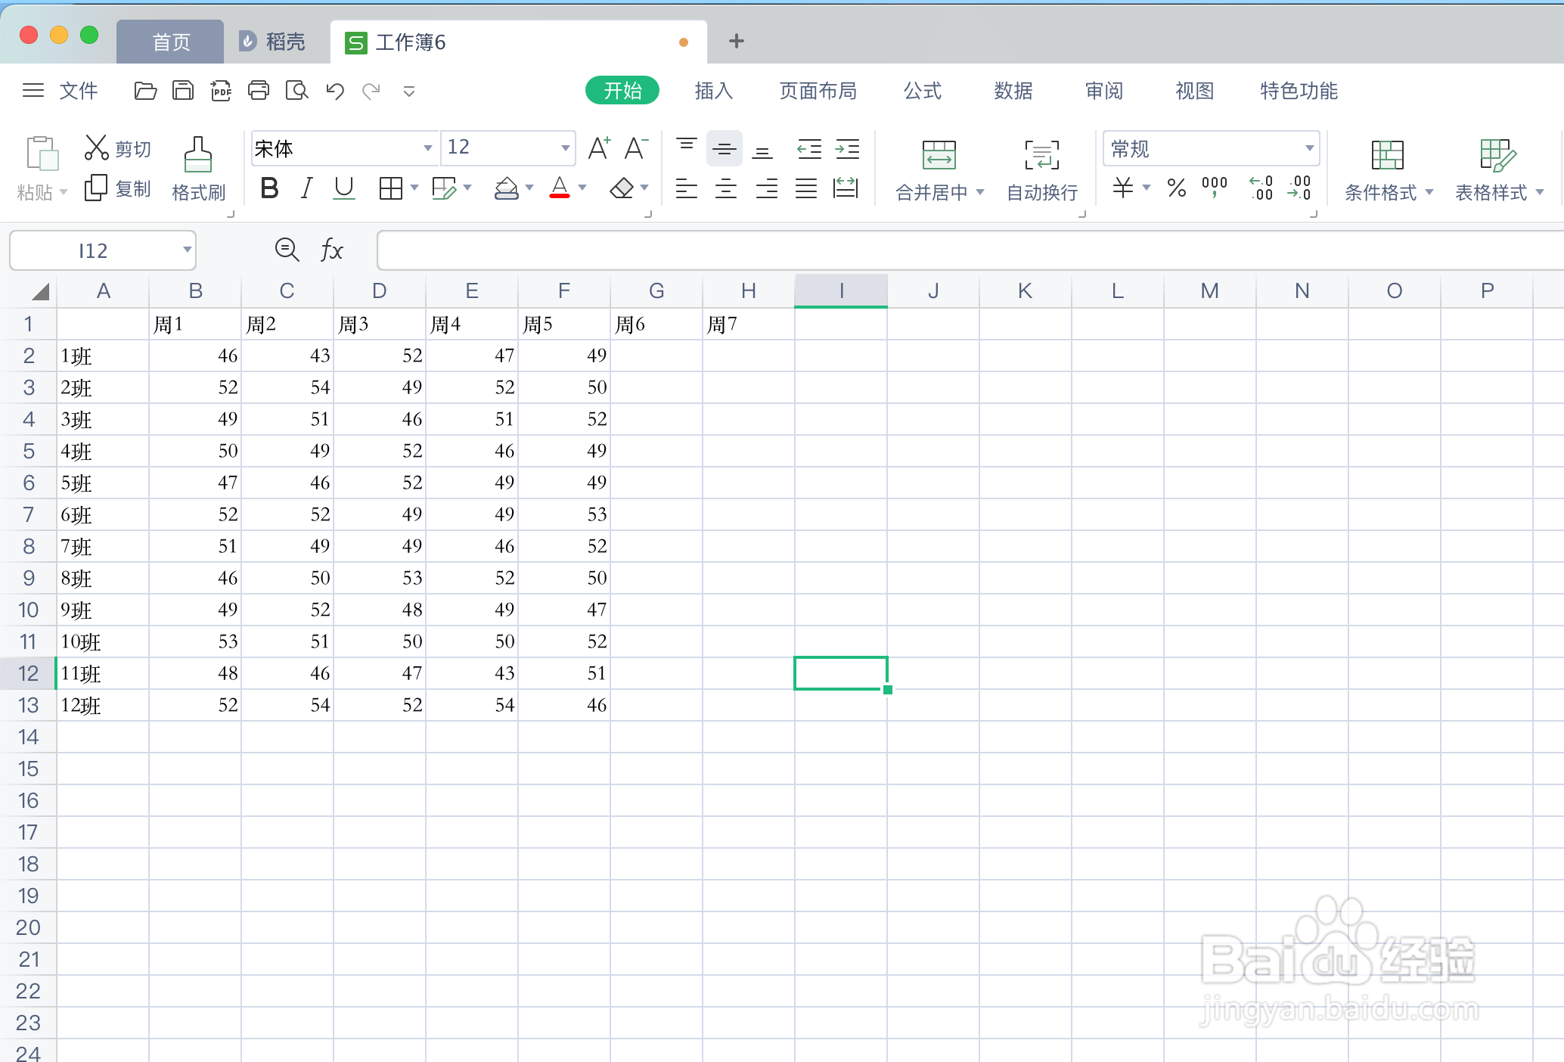This screenshot has height=1062, width=1564.
Task: Click the Auto Wrap (自动换行) icon
Action: [x=1041, y=156]
